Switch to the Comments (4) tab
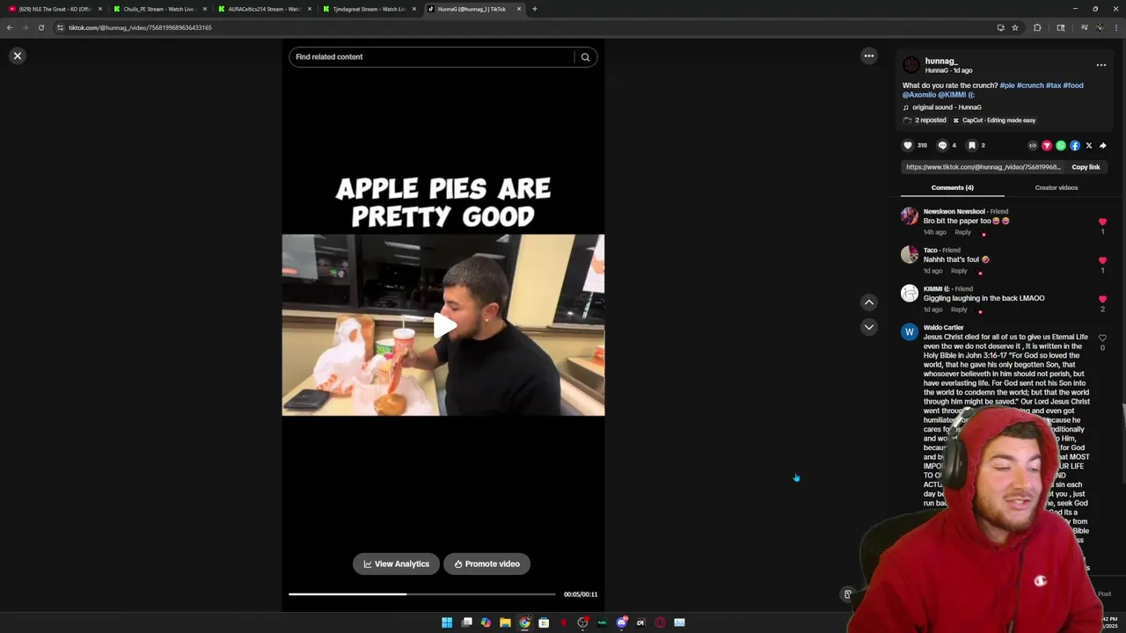Screen dimensions: 1126x633 tap(952, 187)
